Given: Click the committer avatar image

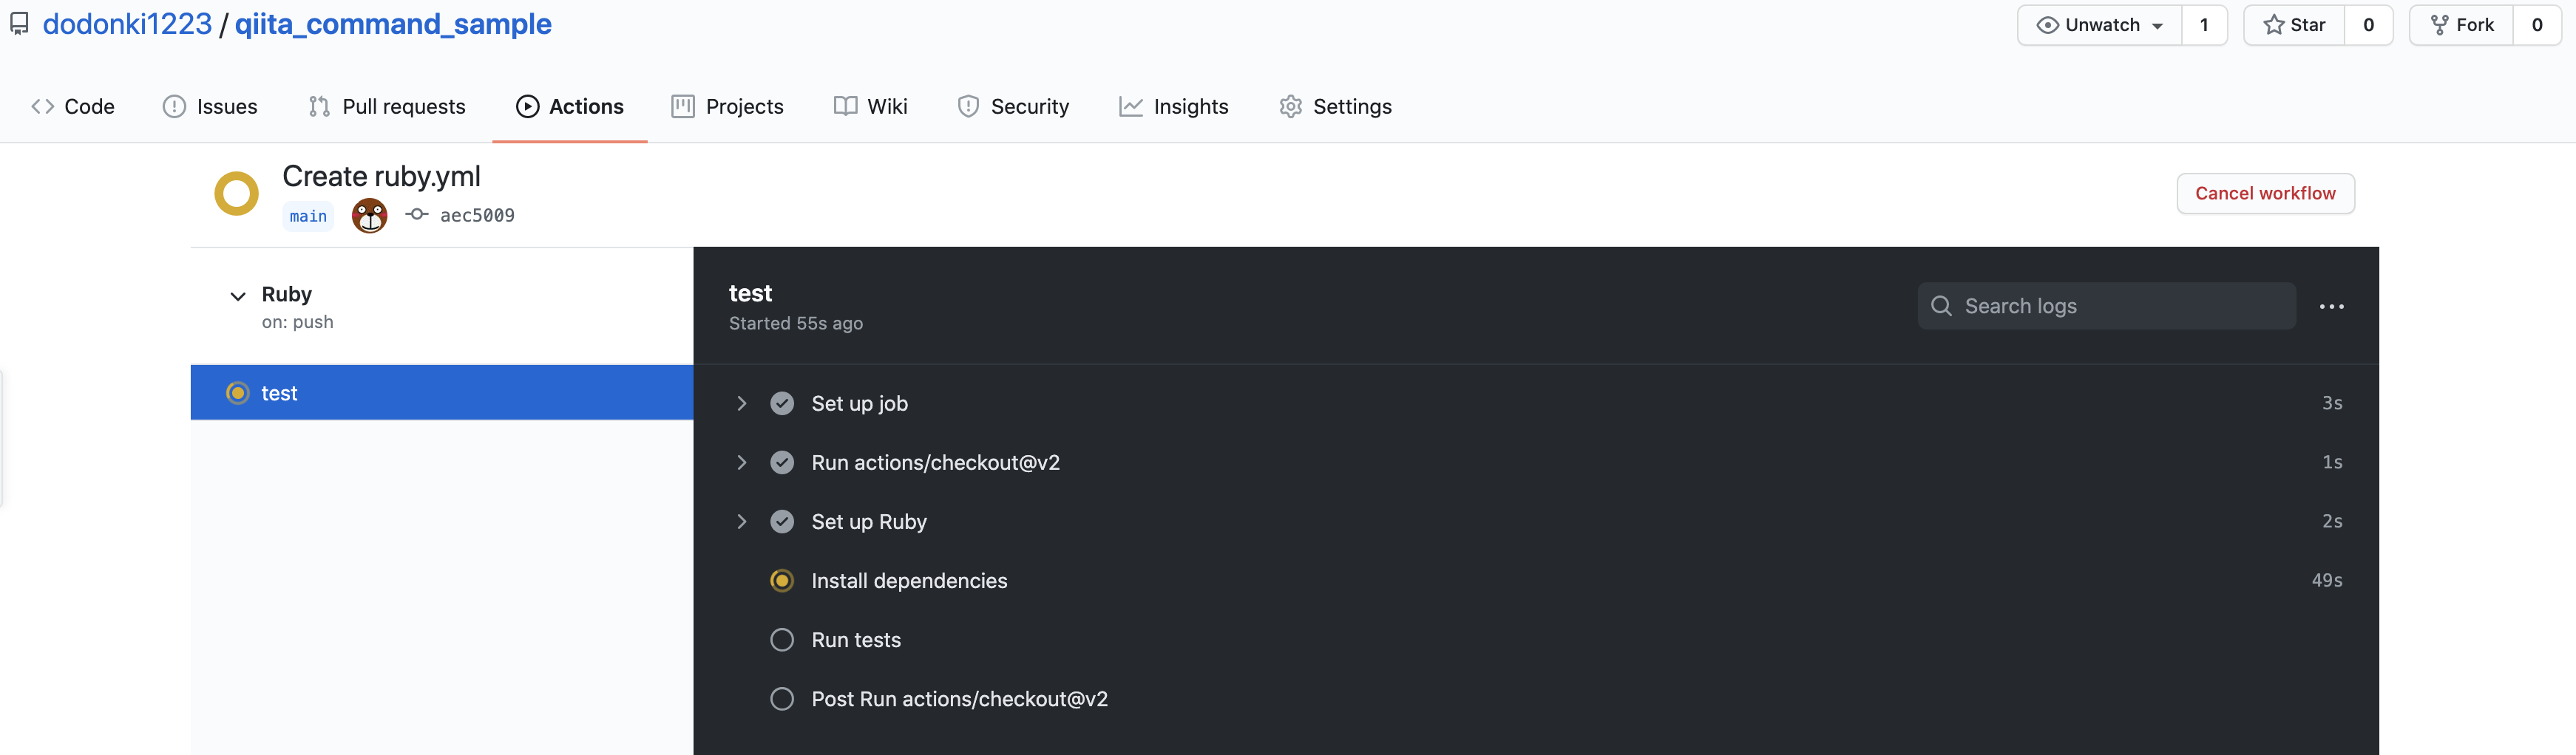Looking at the screenshot, I should click(369, 216).
